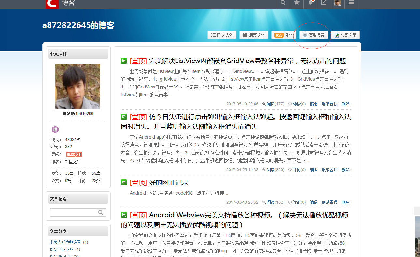Image resolution: width=420 pixels, height=257 pixels.
Task: Open article 仿今日头条进行点击弹出输入框
Action: click(236, 122)
